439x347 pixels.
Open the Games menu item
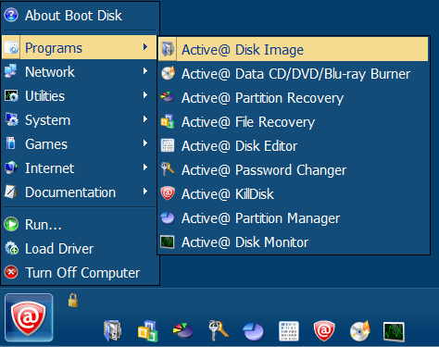tap(80, 144)
